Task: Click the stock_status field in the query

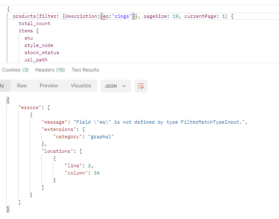Action: pos(42,53)
